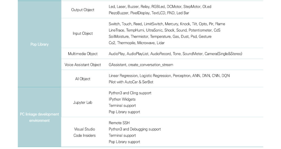281x149 pixels.
Task: Click the PC linkage development environment cell
Action: tap(40, 117)
